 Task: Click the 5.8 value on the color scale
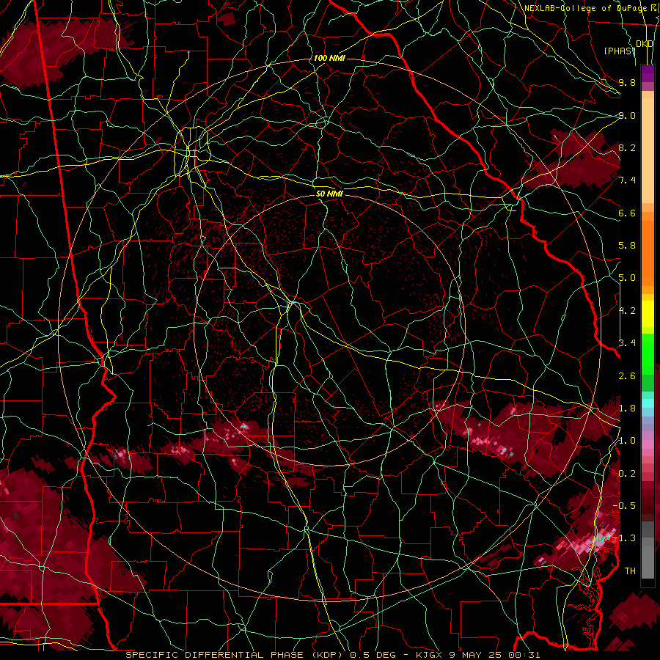click(x=627, y=246)
